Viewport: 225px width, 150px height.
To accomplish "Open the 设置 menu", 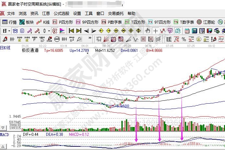I will tap(77, 14).
